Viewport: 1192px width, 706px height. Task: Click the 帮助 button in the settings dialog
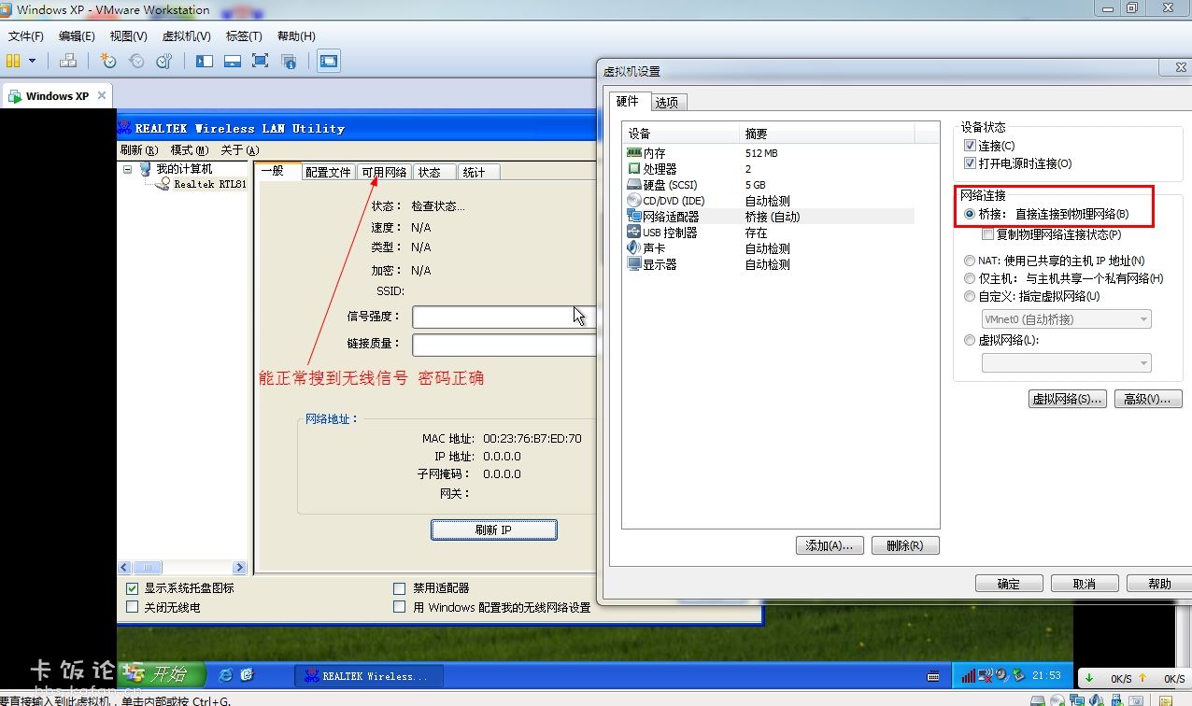coord(1159,584)
